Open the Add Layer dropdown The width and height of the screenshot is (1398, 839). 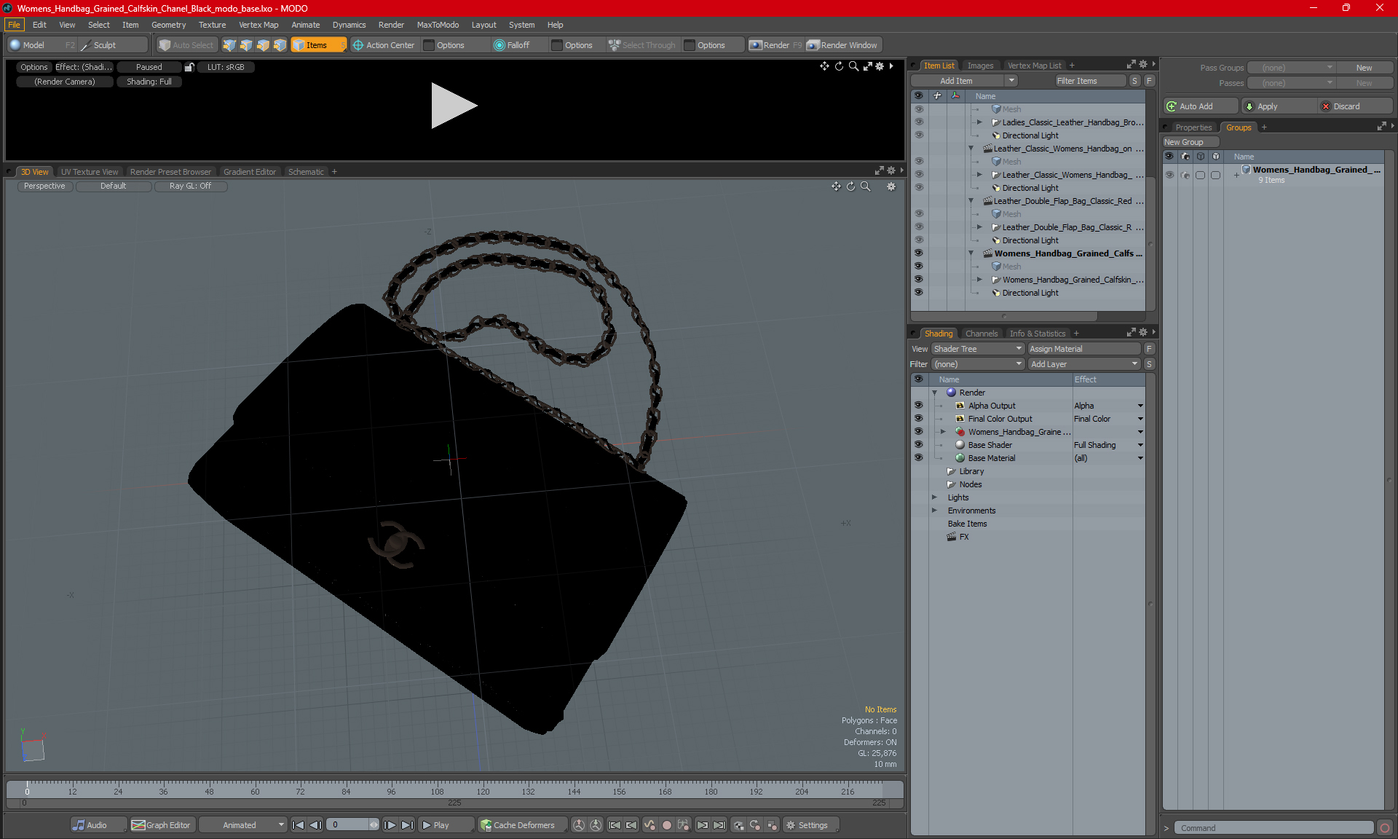pos(1084,364)
